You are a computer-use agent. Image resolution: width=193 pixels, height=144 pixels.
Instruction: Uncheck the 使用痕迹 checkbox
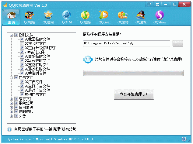16,107
